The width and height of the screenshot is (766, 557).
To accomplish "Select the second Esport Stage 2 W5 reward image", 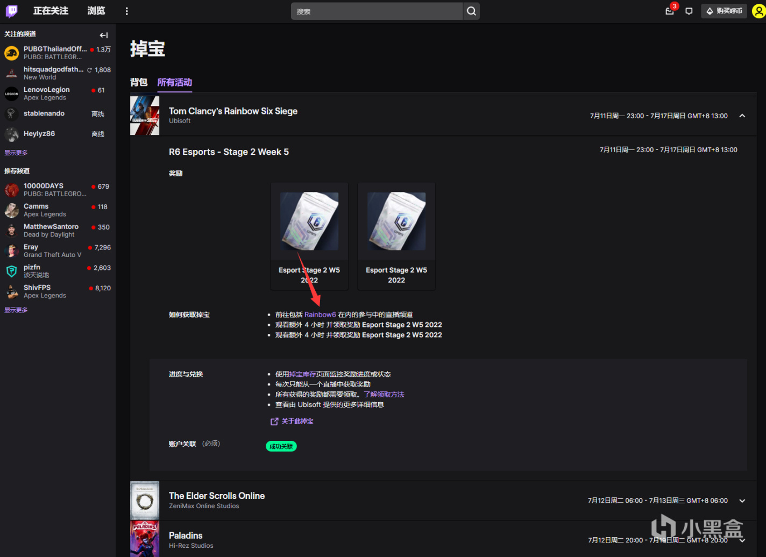I will (x=396, y=222).
